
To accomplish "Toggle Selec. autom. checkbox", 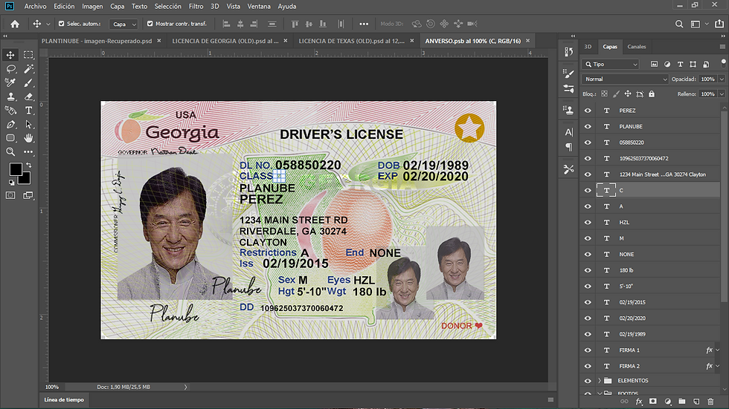I will click(x=61, y=23).
